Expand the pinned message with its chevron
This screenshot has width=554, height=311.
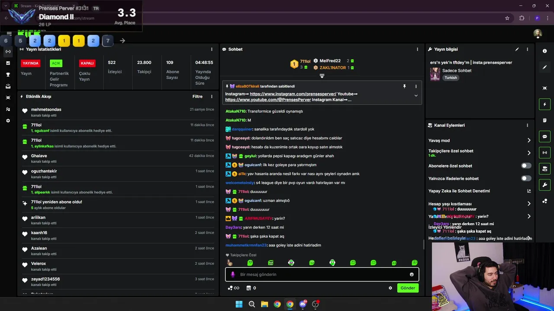coord(416,96)
